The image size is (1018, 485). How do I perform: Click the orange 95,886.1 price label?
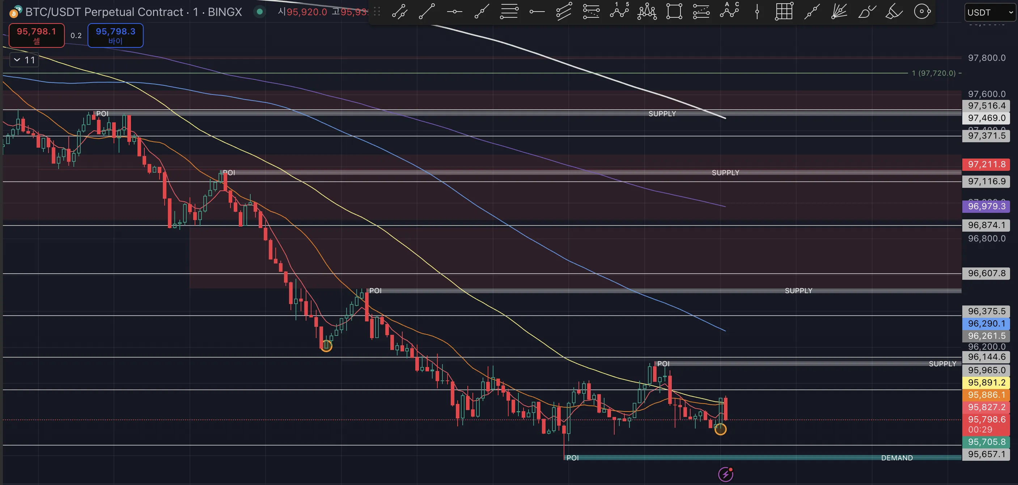click(x=986, y=395)
